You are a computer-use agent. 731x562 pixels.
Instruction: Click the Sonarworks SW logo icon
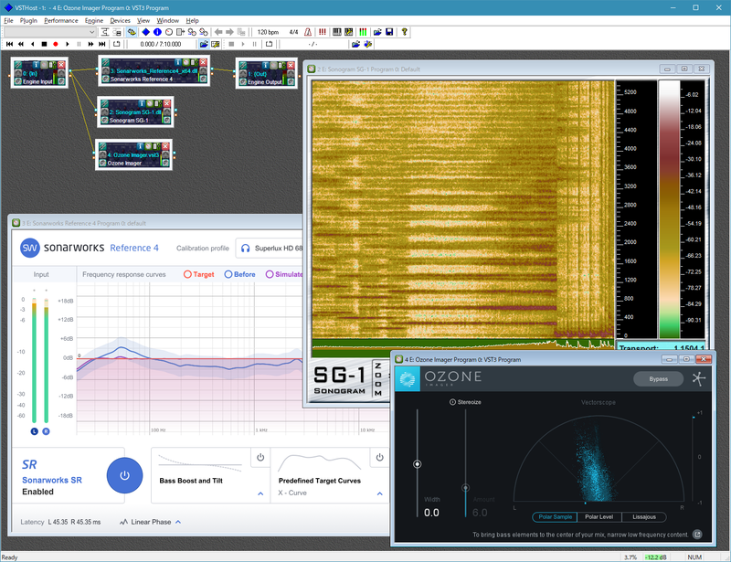coord(30,248)
